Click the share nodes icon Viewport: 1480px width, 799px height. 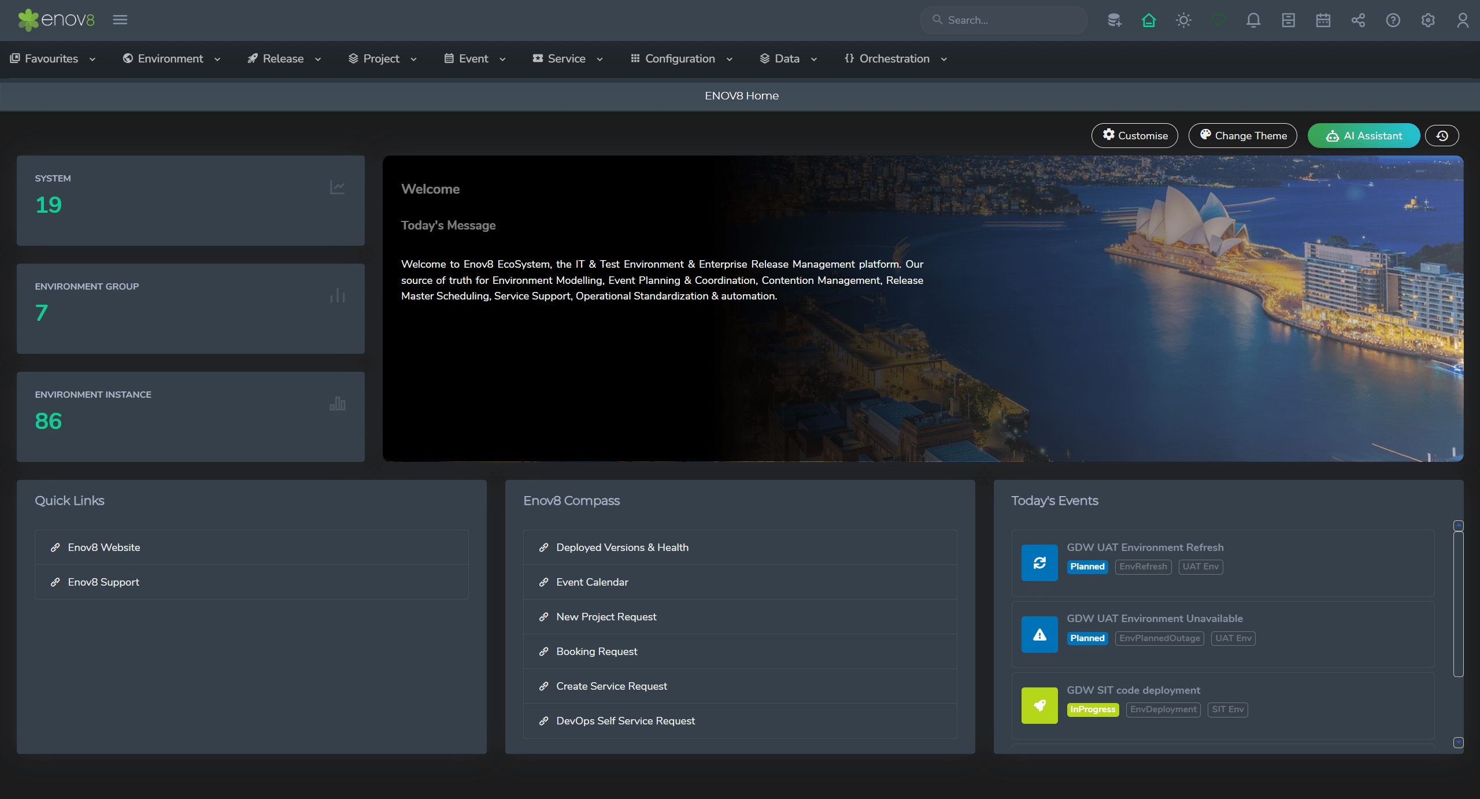[x=1358, y=20]
